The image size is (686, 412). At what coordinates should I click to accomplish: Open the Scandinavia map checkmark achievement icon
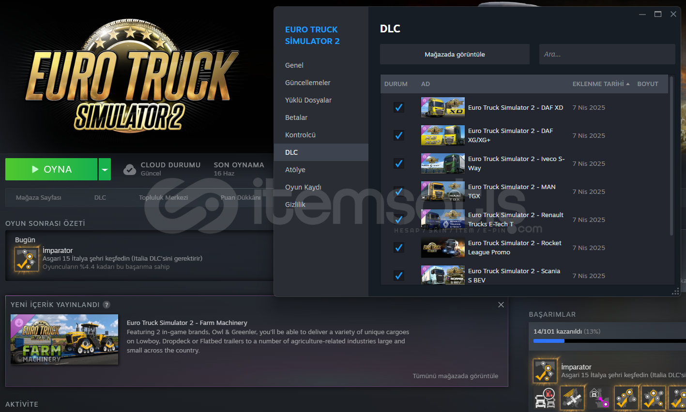tap(626, 398)
